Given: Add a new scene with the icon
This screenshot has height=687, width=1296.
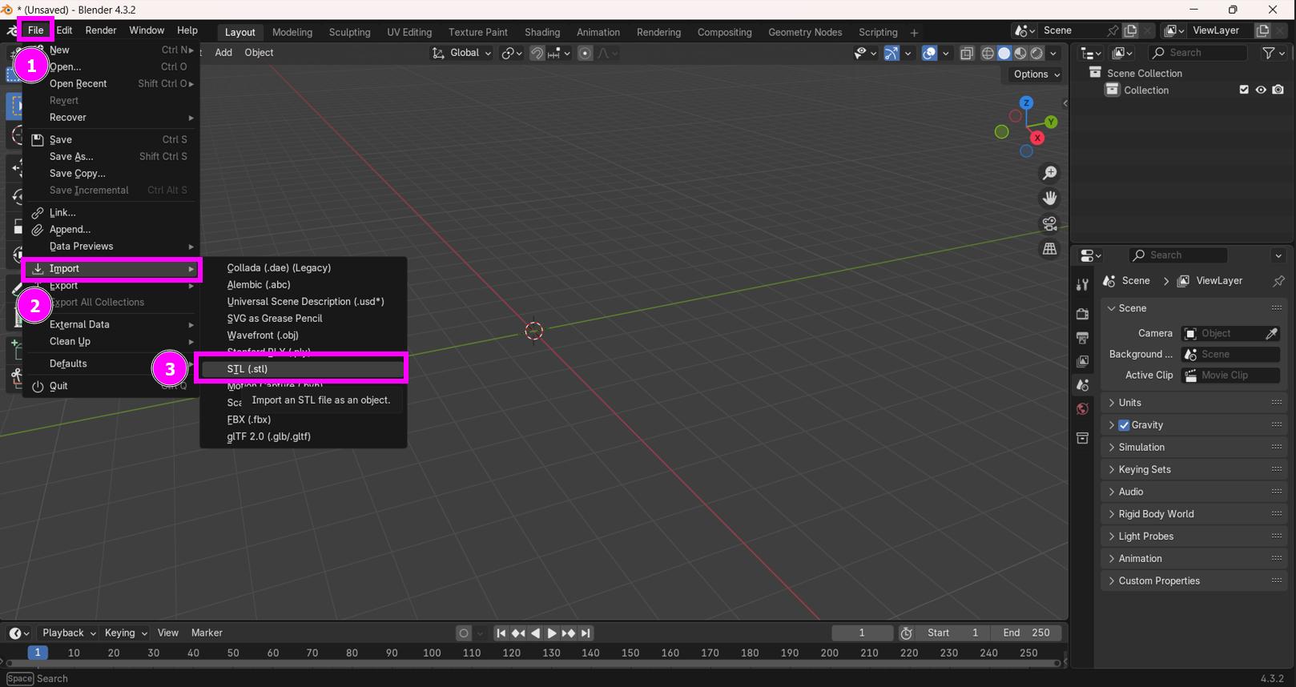Looking at the screenshot, I should (x=1130, y=30).
